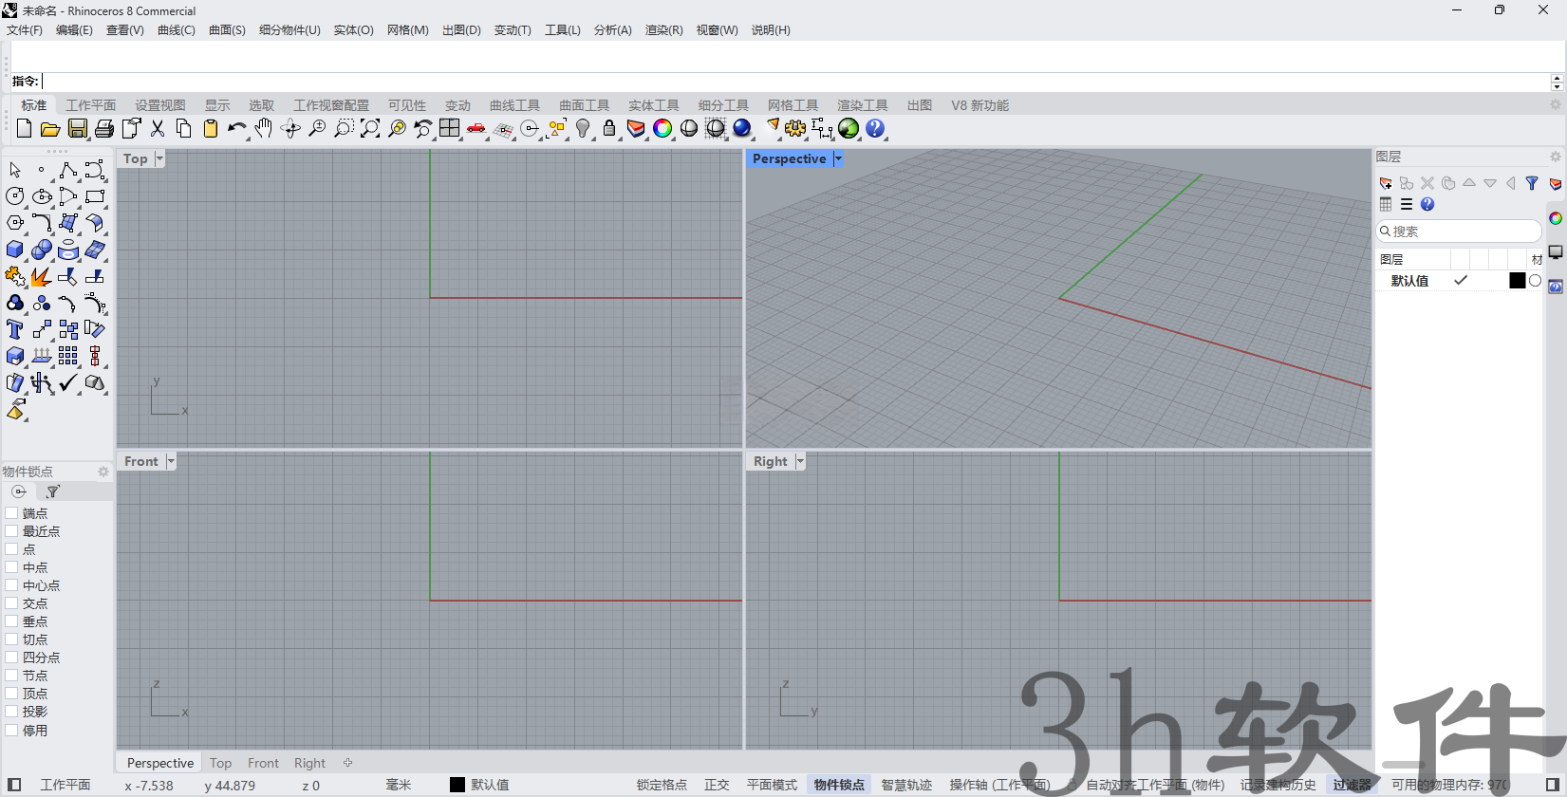The height and width of the screenshot is (797, 1567).
Task: Click the material circle of 默认值 layer
Action: [1535, 281]
